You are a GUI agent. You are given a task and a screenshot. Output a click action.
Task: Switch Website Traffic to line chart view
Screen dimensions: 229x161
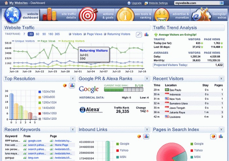[x=139, y=35]
